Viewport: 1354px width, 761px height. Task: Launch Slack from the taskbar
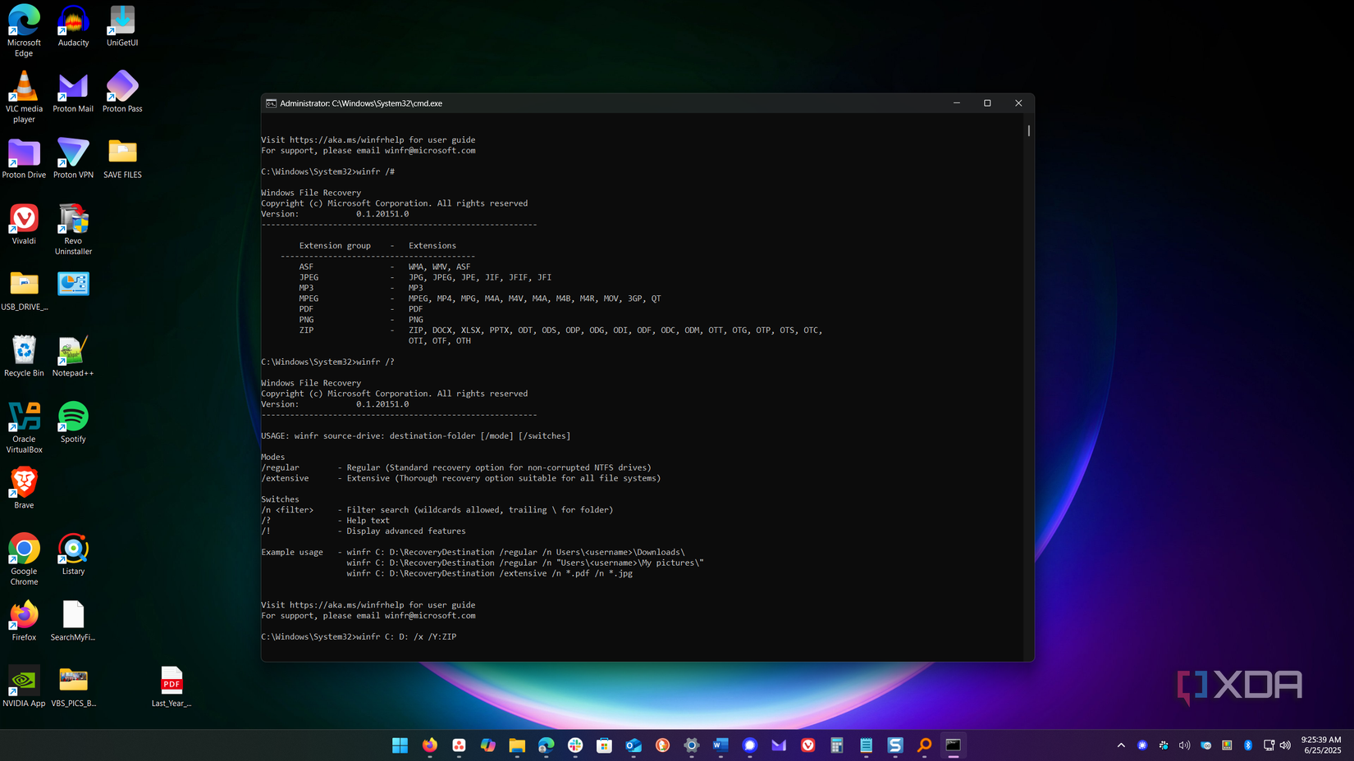pyautogui.click(x=574, y=745)
